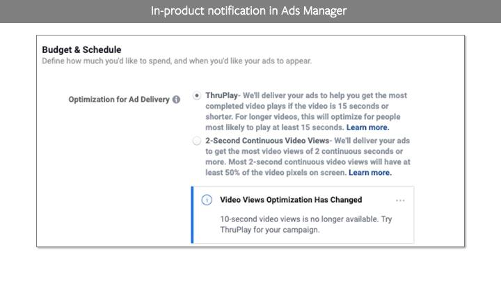Open the three-dot menu on the notification
Image resolution: width=501 pixels, height=282 pixels.
pyautogui.click(x=400, y=201)
